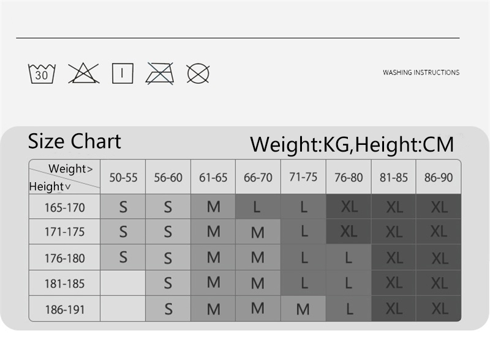The width and height of the screenshot is (490, 349).
Task: Select the M cell for 186-191 height, 71-75 weight
Action: pos(303,309)
